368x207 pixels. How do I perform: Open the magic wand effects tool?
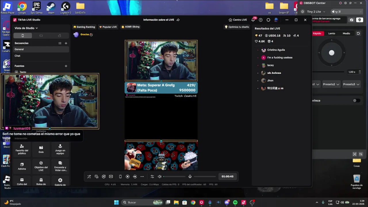pos(89,177)
